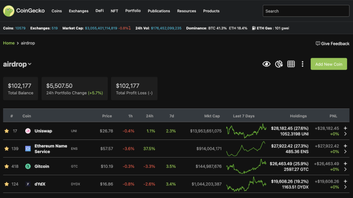Open the Exchanges menu in navbar

(79, 11)
